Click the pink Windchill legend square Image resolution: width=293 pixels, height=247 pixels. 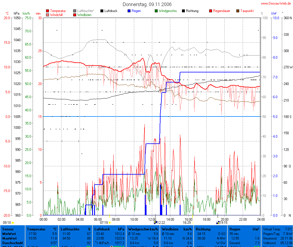pos(47,15)
